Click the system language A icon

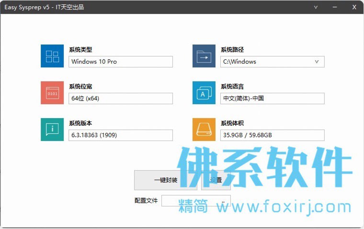coord(204,93)
